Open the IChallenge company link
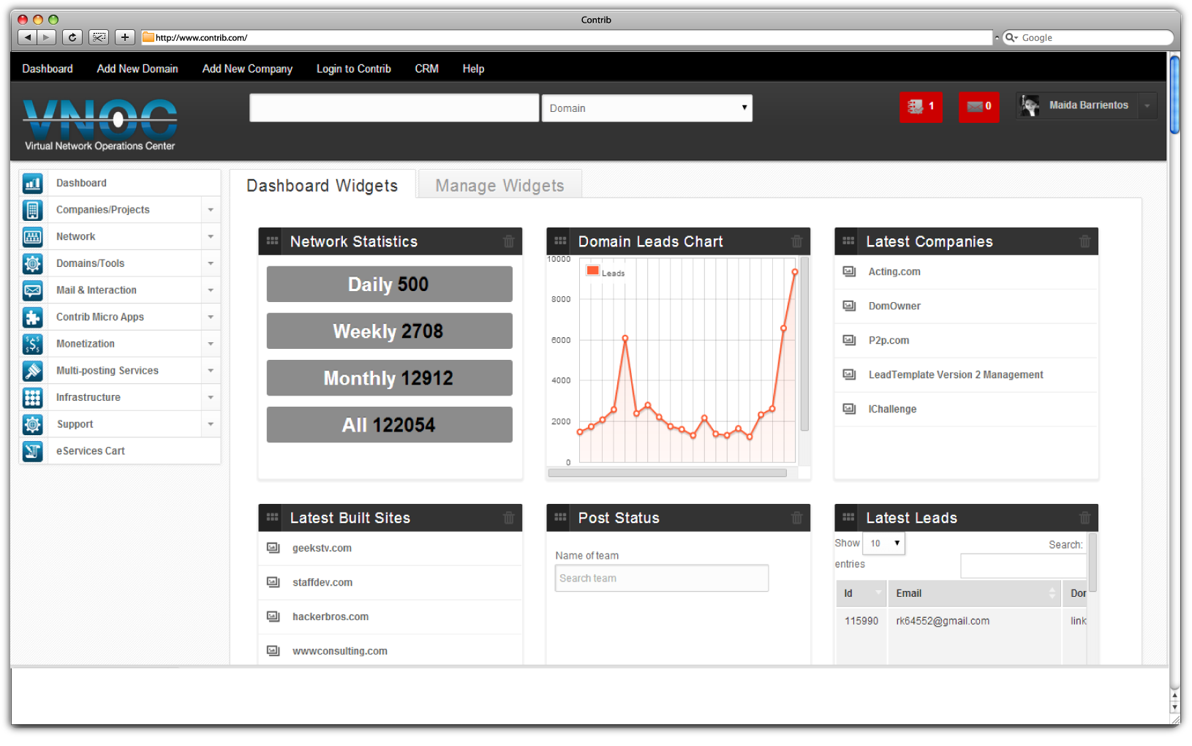The width and height of the screenshot is (1192, 746). 892,409
